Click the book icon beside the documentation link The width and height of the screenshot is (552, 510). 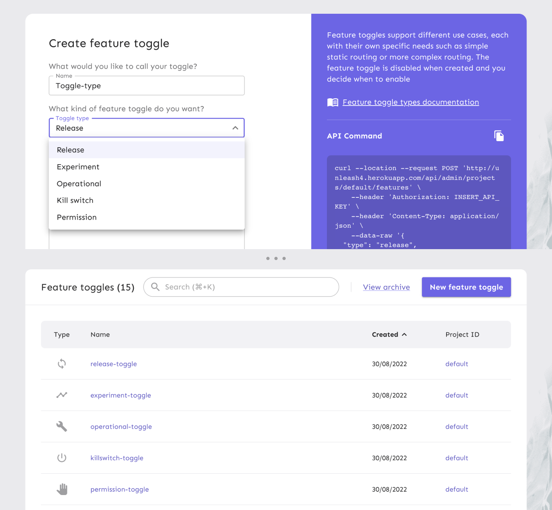333,102
